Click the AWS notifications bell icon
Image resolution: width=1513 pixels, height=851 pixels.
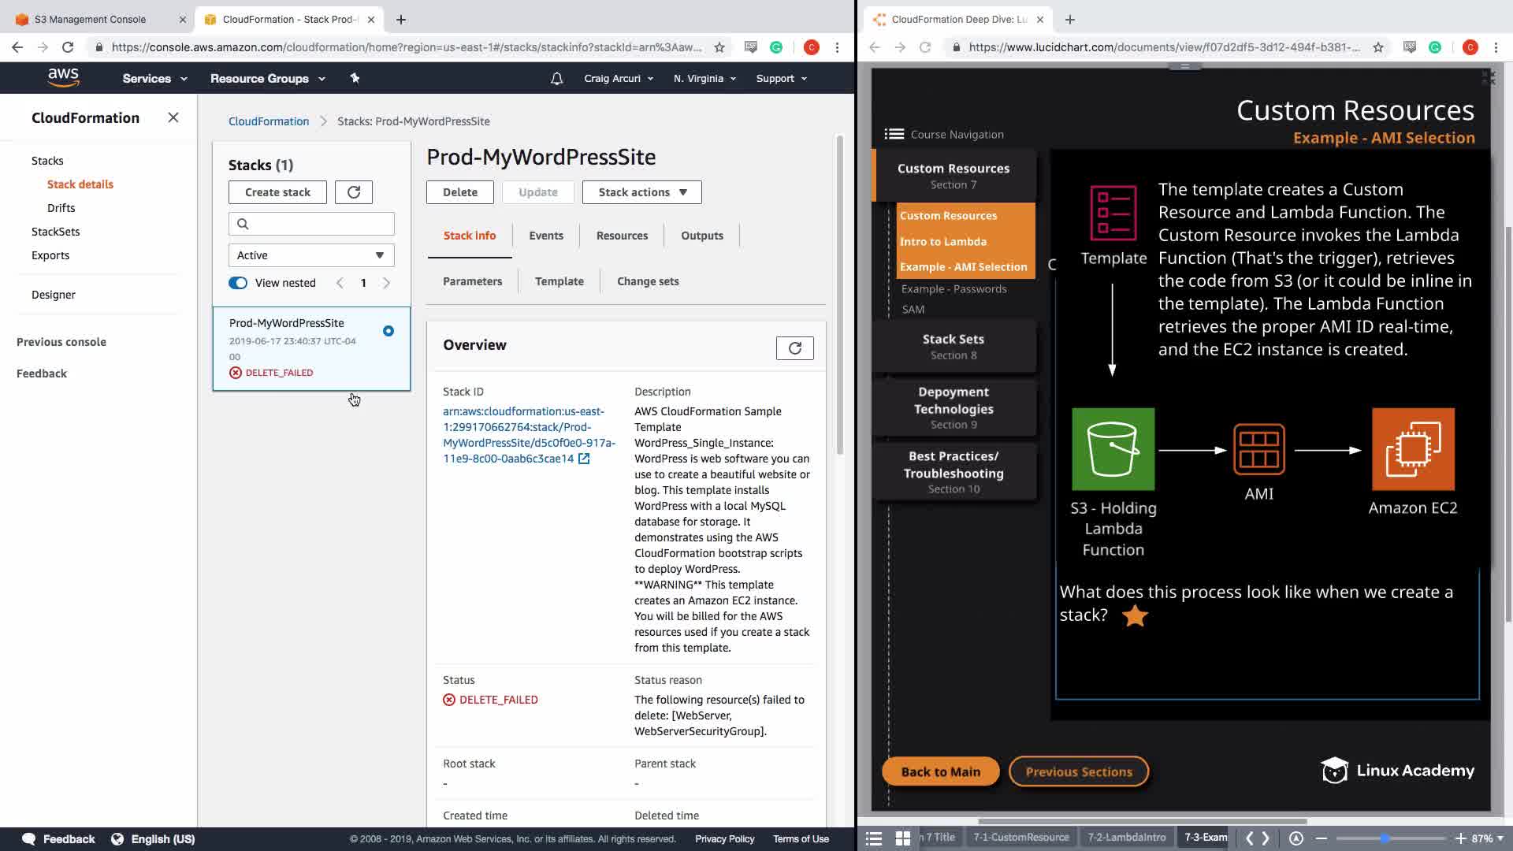[x=556, y=78]
